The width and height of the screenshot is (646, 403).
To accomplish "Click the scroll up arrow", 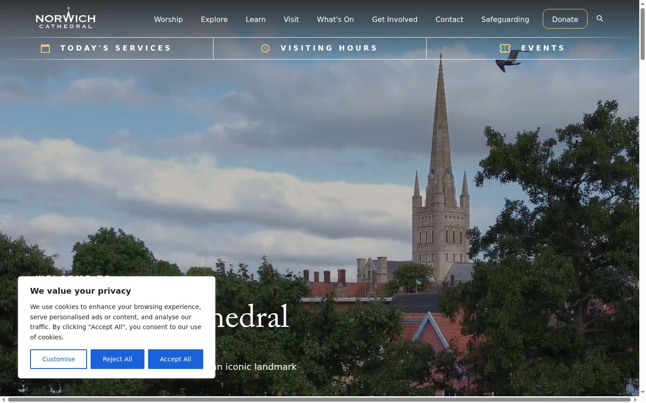I will [x=642, y=3].
